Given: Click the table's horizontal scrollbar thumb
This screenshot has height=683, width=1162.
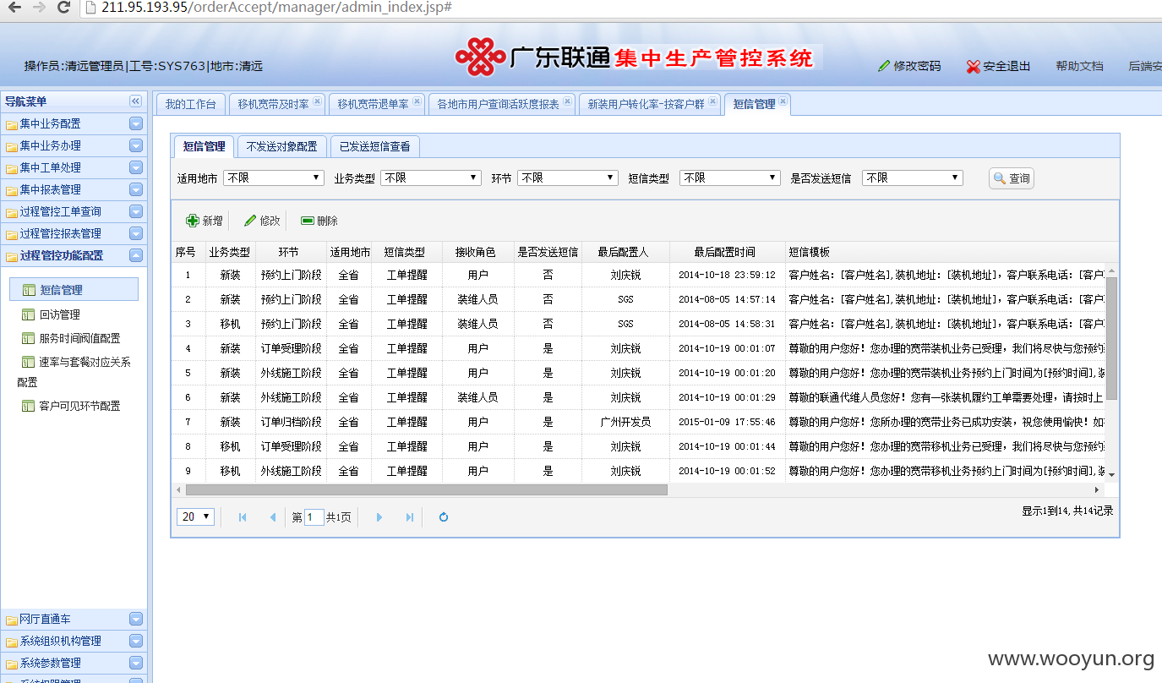Looking at the screenshot, I should click(x=427, y=489).
